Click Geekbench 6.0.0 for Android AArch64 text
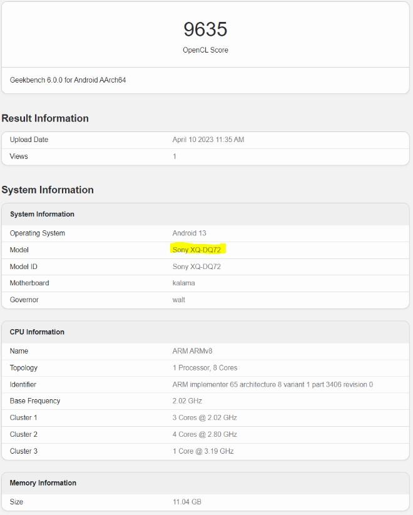This screenshot has width=413, height=515. pos(68,80)
